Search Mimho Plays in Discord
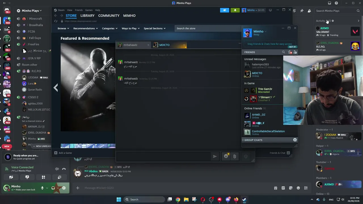This screenshot has width=363, height=204. 337,11
